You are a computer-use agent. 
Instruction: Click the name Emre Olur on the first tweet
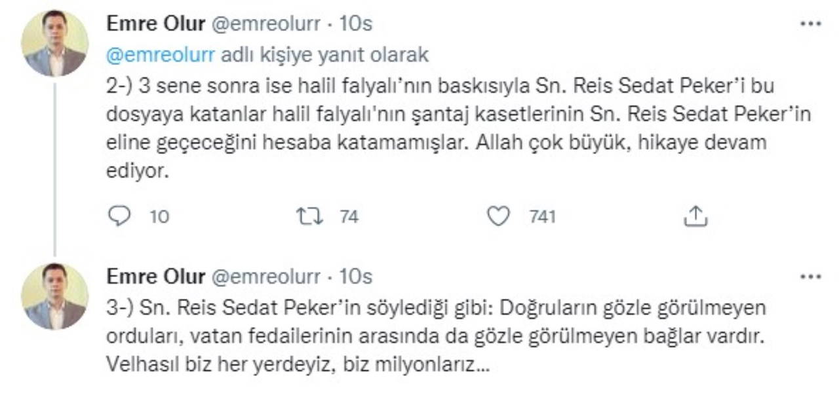(155, 24)
